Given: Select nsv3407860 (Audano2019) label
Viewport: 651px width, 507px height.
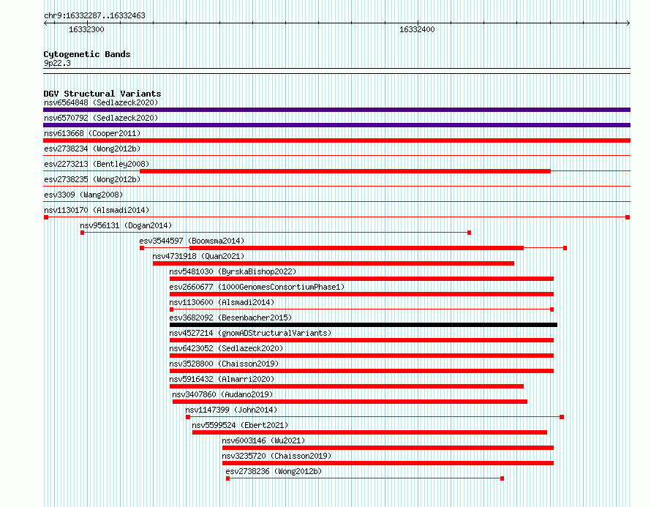Looking at the screenshot, I should coord(222,394).
